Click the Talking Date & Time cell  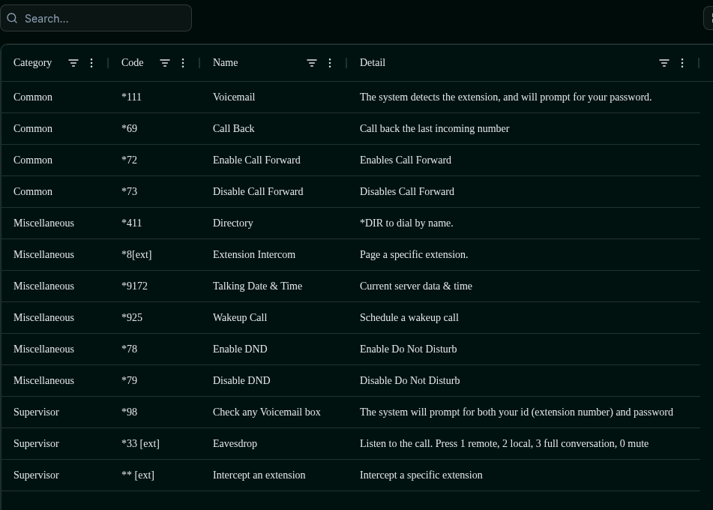click(257, 286)
